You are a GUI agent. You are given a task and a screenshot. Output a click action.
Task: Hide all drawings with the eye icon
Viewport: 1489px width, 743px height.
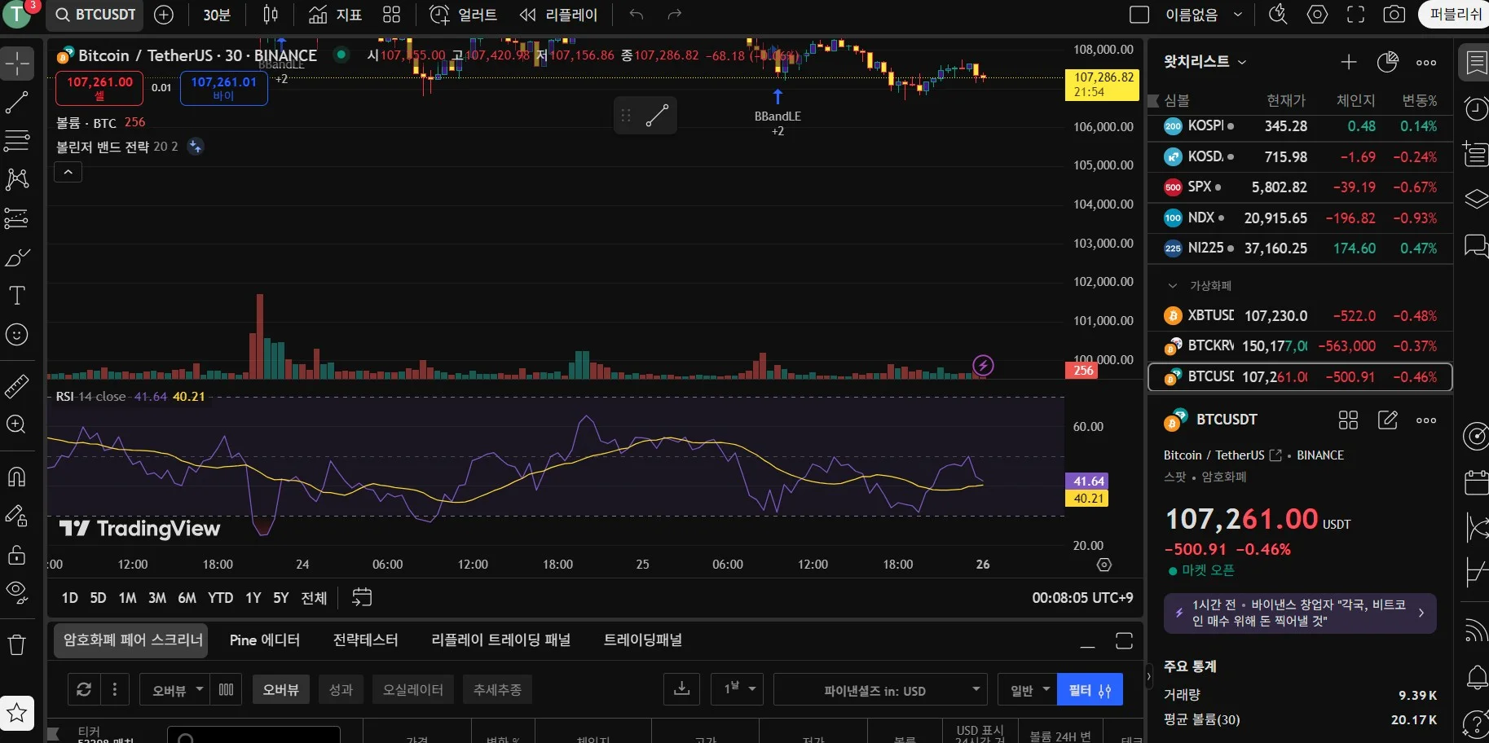17,591
